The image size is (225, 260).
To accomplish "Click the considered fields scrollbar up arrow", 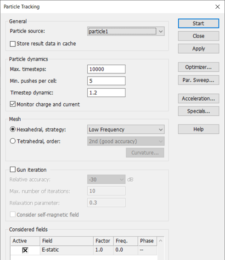I will (x=161, y=241).
